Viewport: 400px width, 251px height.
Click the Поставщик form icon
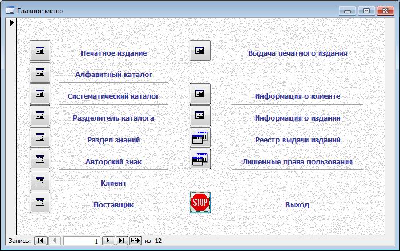[x=40, y=202]
